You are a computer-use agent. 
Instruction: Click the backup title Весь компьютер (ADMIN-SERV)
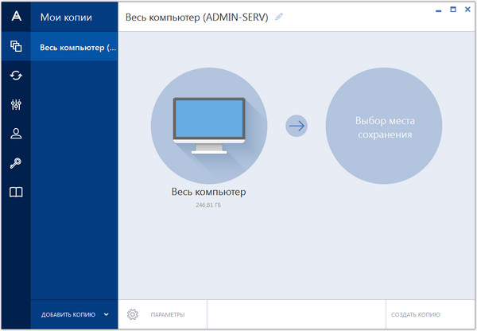[x=198, y=17]
